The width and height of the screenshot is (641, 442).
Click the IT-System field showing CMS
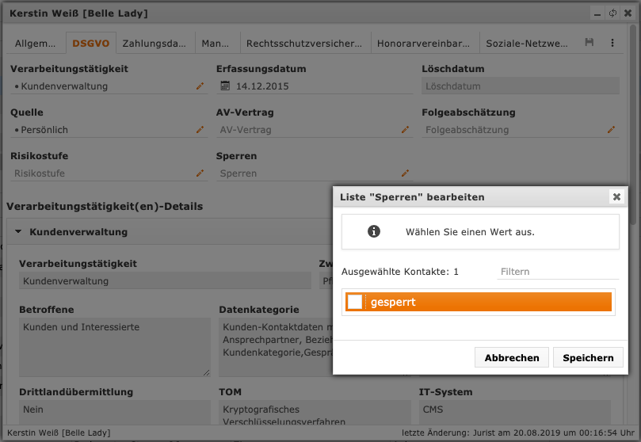pos(515,413)
